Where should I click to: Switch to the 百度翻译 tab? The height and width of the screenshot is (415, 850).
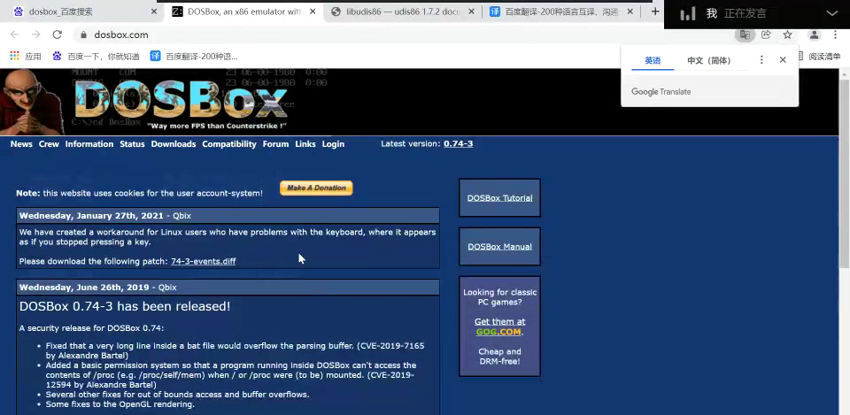click(x=561, y=12)
